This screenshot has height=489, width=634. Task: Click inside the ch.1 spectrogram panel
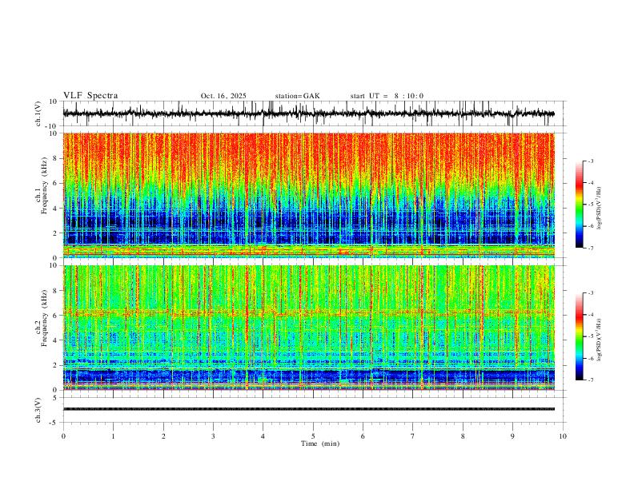point(308,195)
